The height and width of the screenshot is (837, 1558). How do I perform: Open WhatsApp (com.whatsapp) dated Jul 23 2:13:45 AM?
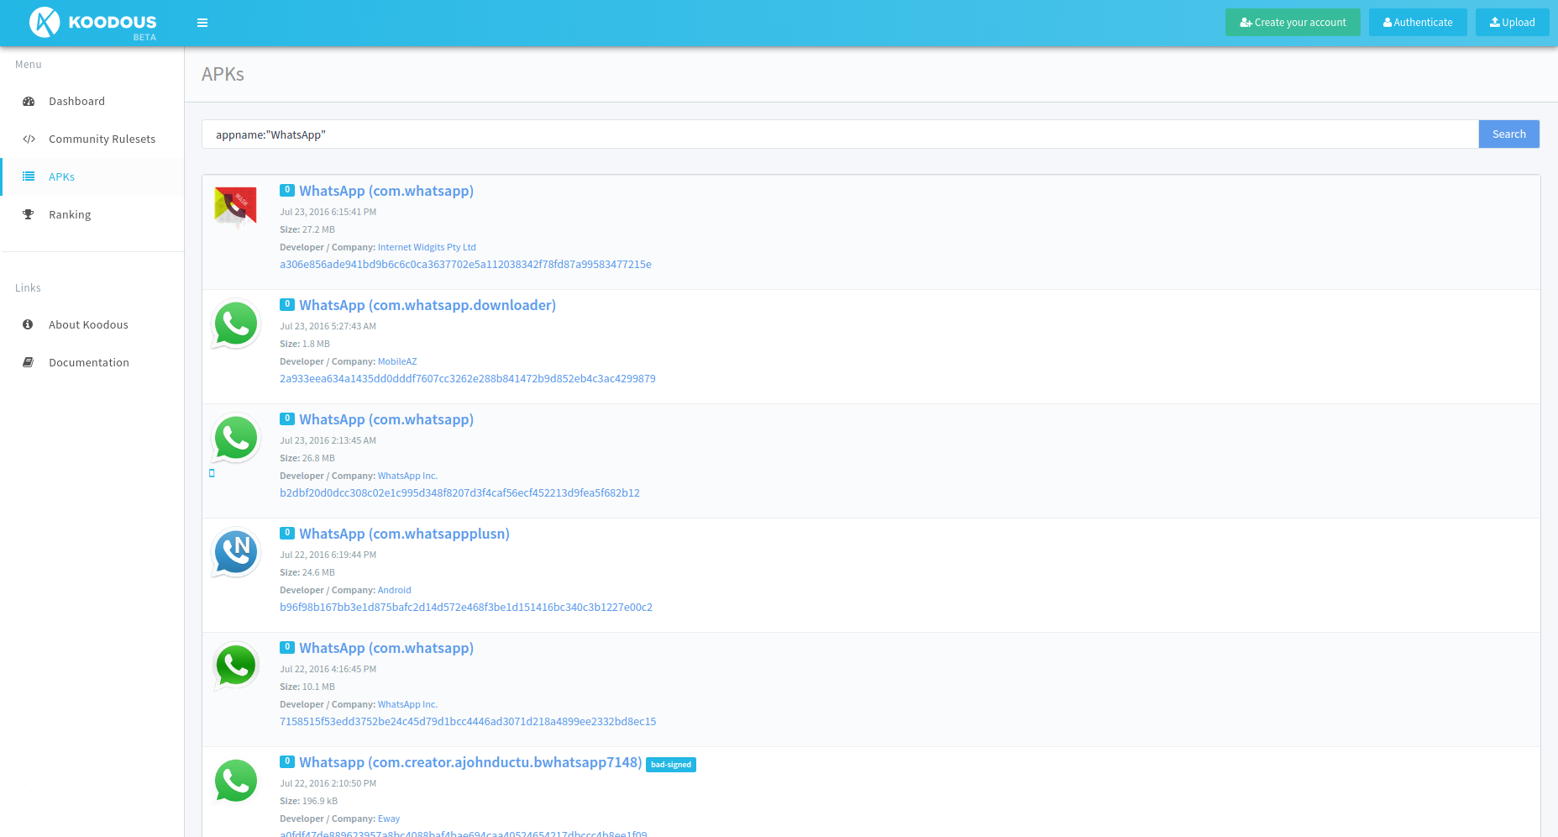(x=386, y=419)
